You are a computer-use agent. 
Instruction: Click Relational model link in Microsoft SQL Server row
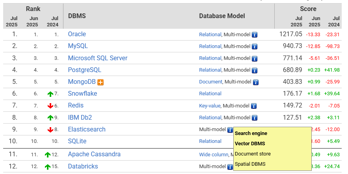210,58
